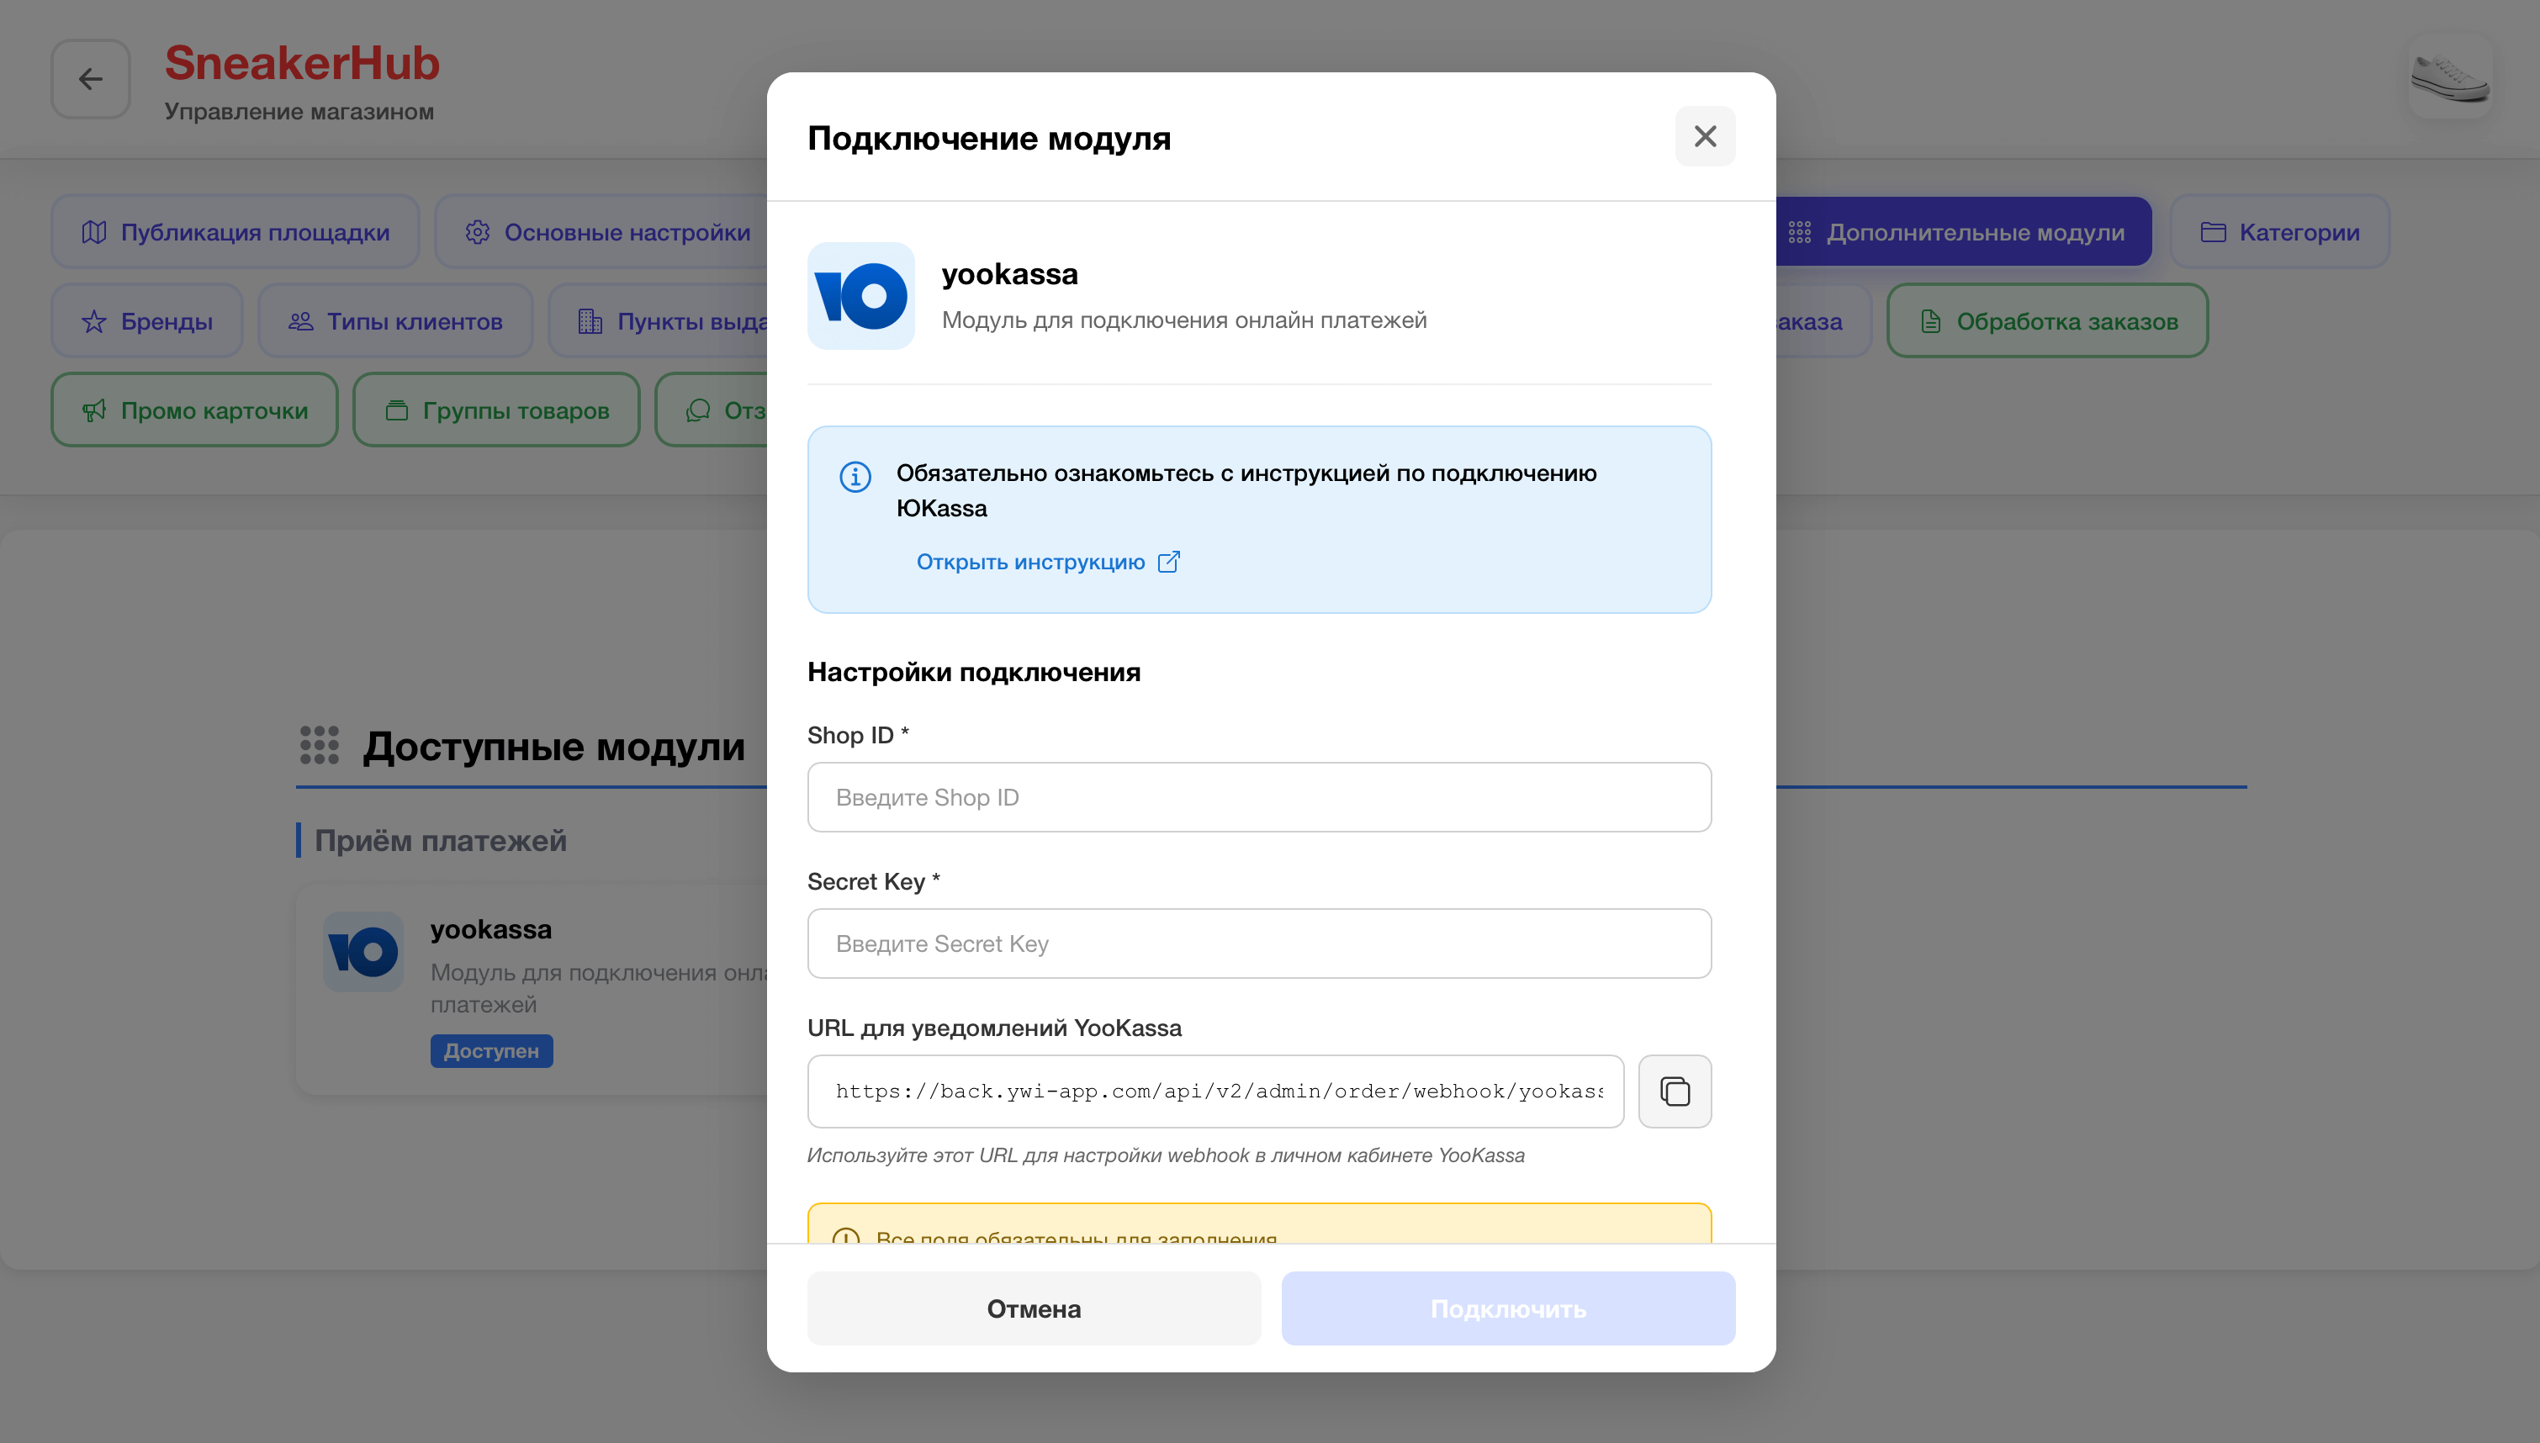Click the info icon in the blue notice
This screenshot has height=1443, width=2540.
pos(855,477)
